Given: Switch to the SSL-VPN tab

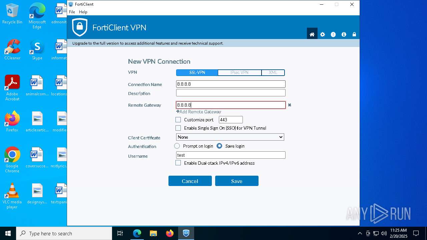Looking at the screenshot, I should tap(197, 73).
